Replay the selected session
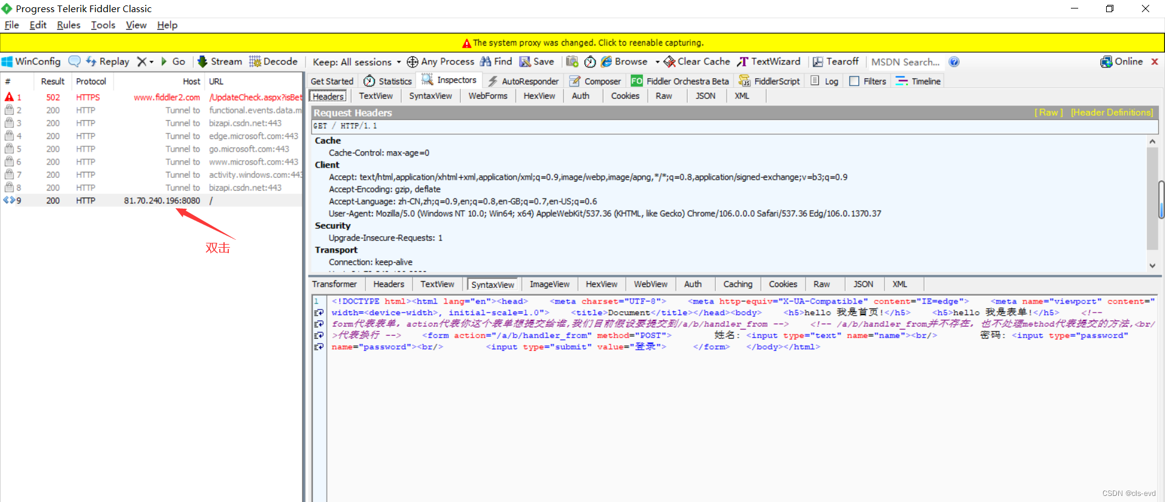The height and width of the screenshot is (502, 1165). [107, 62]
